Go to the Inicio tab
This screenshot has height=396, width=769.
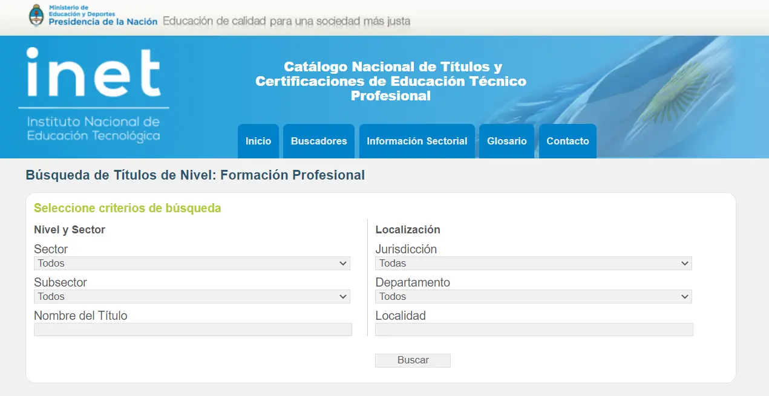coord(258,141)
